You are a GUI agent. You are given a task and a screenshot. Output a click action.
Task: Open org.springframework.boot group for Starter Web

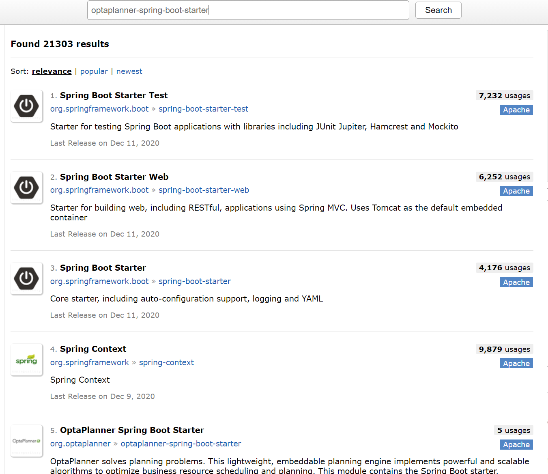click(99, 190)
